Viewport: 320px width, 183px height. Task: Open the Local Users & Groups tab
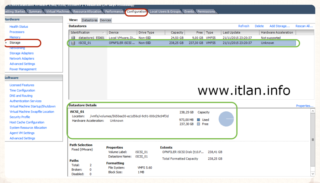click(165, 12)
